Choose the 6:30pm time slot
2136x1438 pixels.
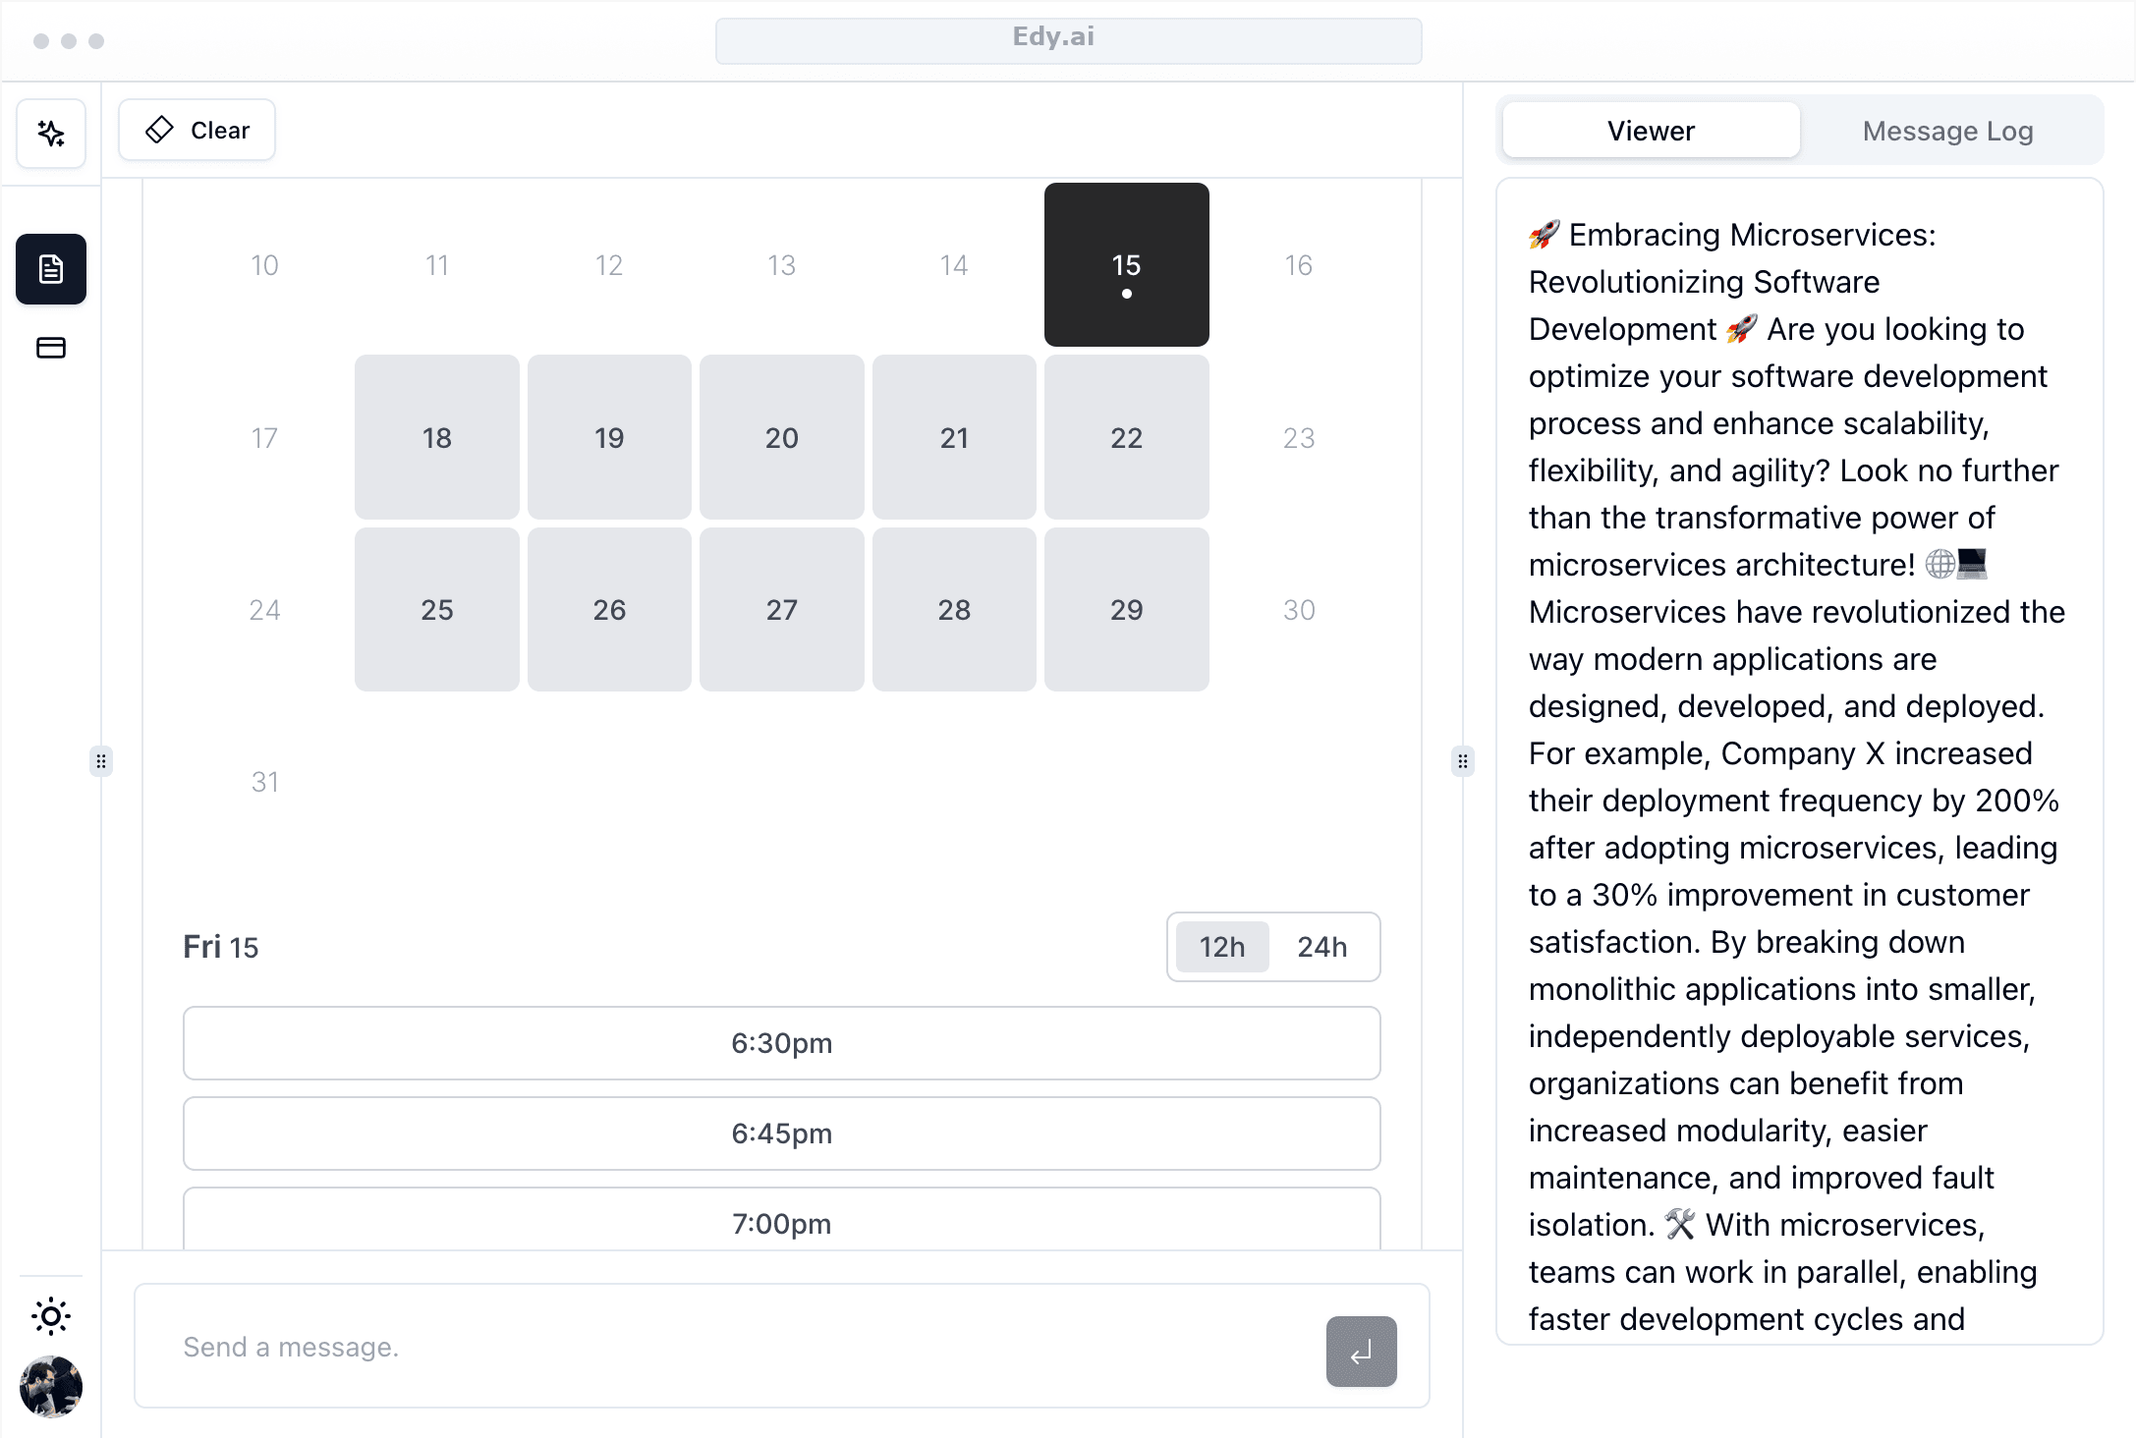tap(781, 1043)
